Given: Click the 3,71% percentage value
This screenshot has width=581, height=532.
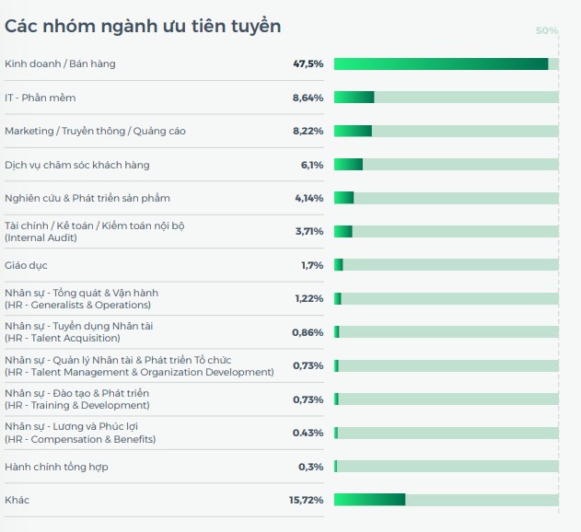Looking at the screenshot, I should click(x=308, y=231).
